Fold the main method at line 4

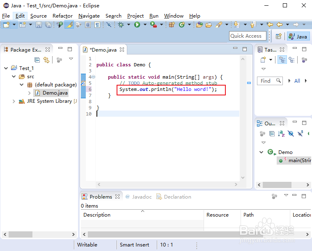pyautogui.click(x=93, y=77)
